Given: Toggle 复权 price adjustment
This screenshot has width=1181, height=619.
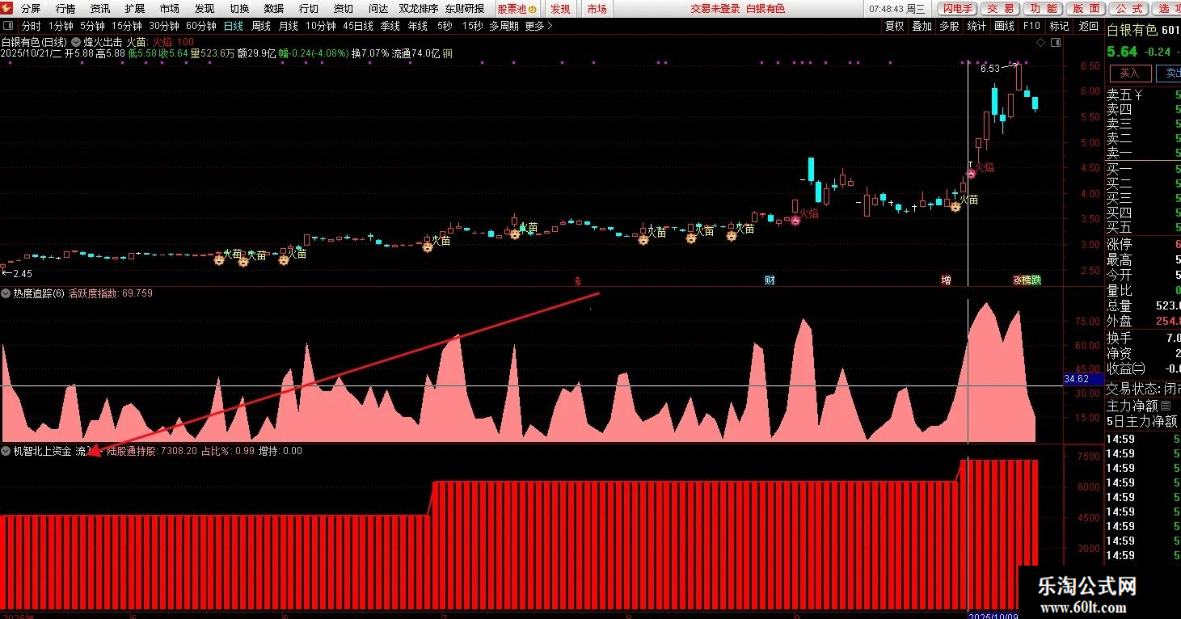Looking at the screenshot, I should point(894,26).
